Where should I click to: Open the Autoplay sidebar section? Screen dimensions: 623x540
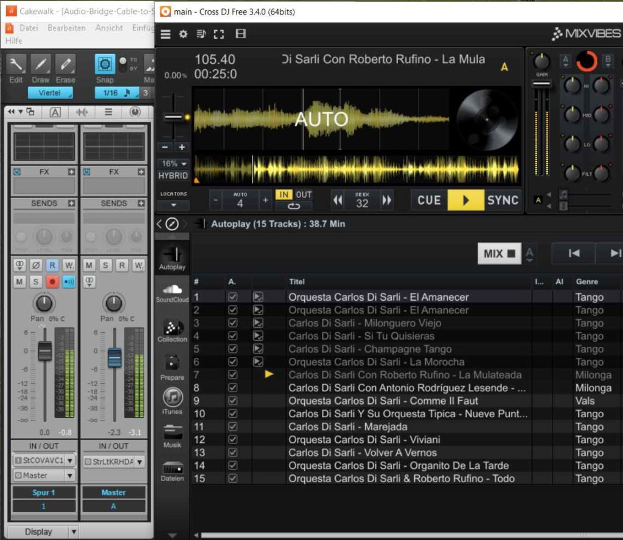tap(172, 258)
